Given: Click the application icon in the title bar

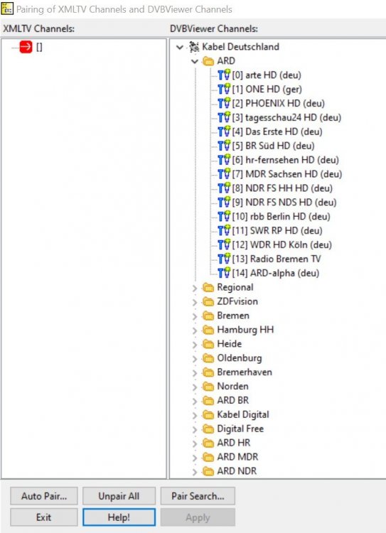Looking at the screenshot, I should 7,9.
